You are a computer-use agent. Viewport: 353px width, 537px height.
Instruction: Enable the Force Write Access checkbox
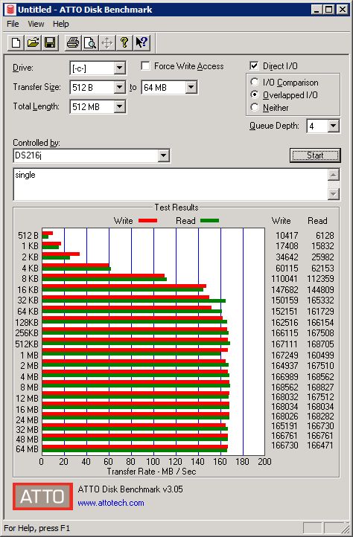tap(145, 65)
